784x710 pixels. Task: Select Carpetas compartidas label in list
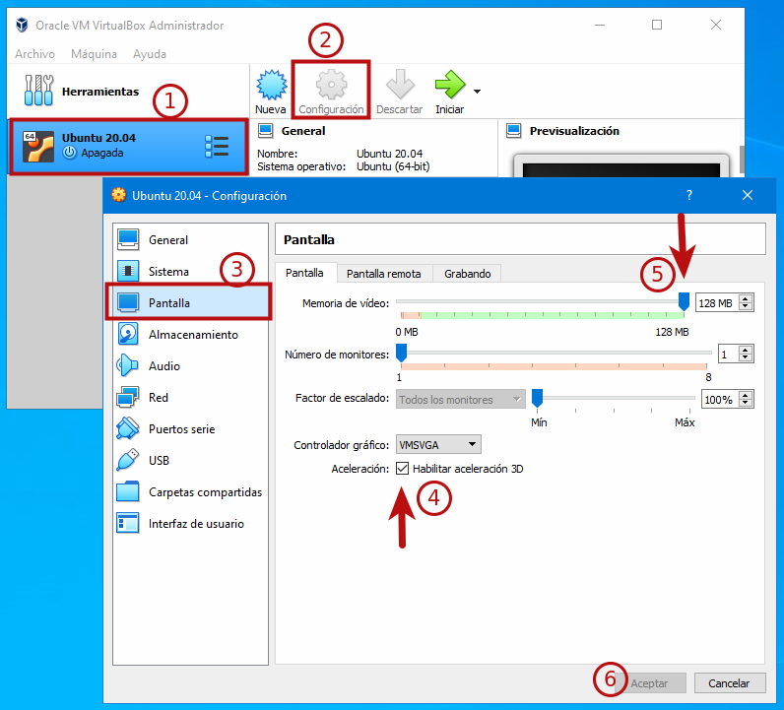coord(206,492)
